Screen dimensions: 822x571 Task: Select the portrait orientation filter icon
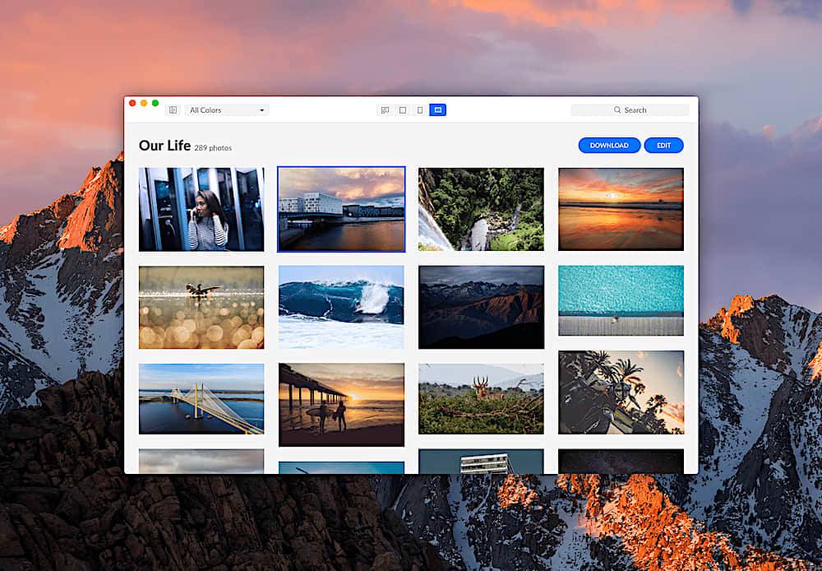420,110
